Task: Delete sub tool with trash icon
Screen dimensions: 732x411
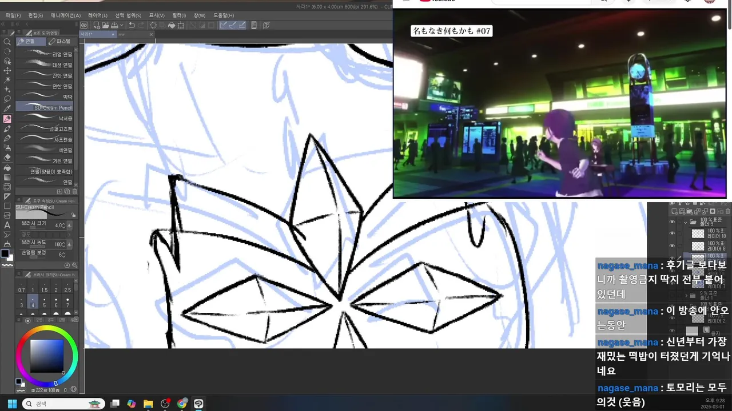Action: coord(74,192)
